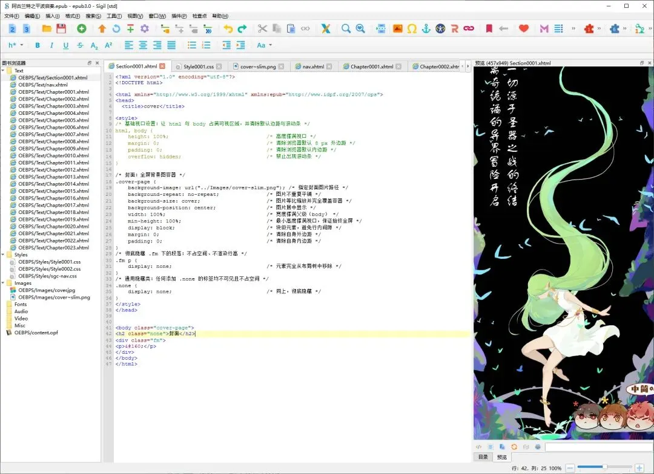
Task: Insert a split marker with the page break icon
Action: (381, 28)
